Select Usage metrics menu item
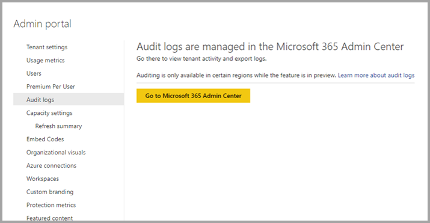This screenshot has height=223, width=430. [x=46, y=60]
